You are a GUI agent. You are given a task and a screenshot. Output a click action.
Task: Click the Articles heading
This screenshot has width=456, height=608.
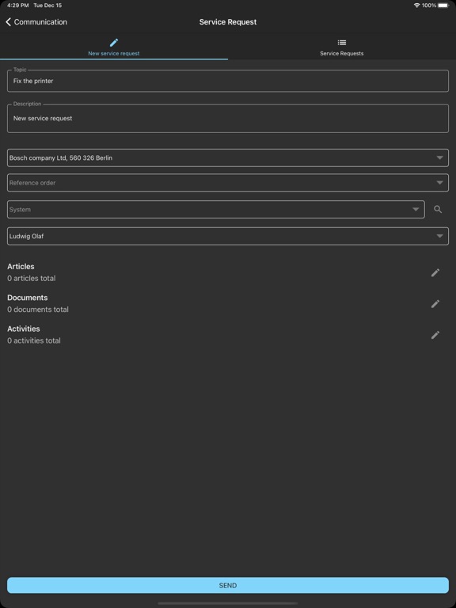pos(21,266)
